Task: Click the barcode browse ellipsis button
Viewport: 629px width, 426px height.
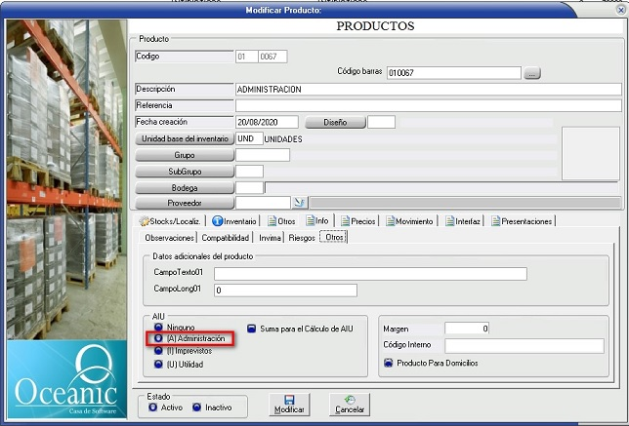Action: tap(531, 72)
